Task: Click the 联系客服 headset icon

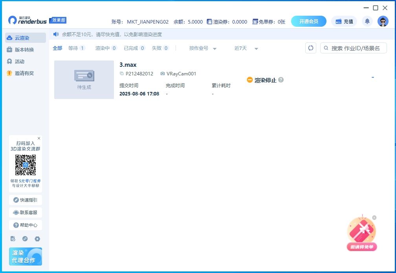Action: (16, 213)
